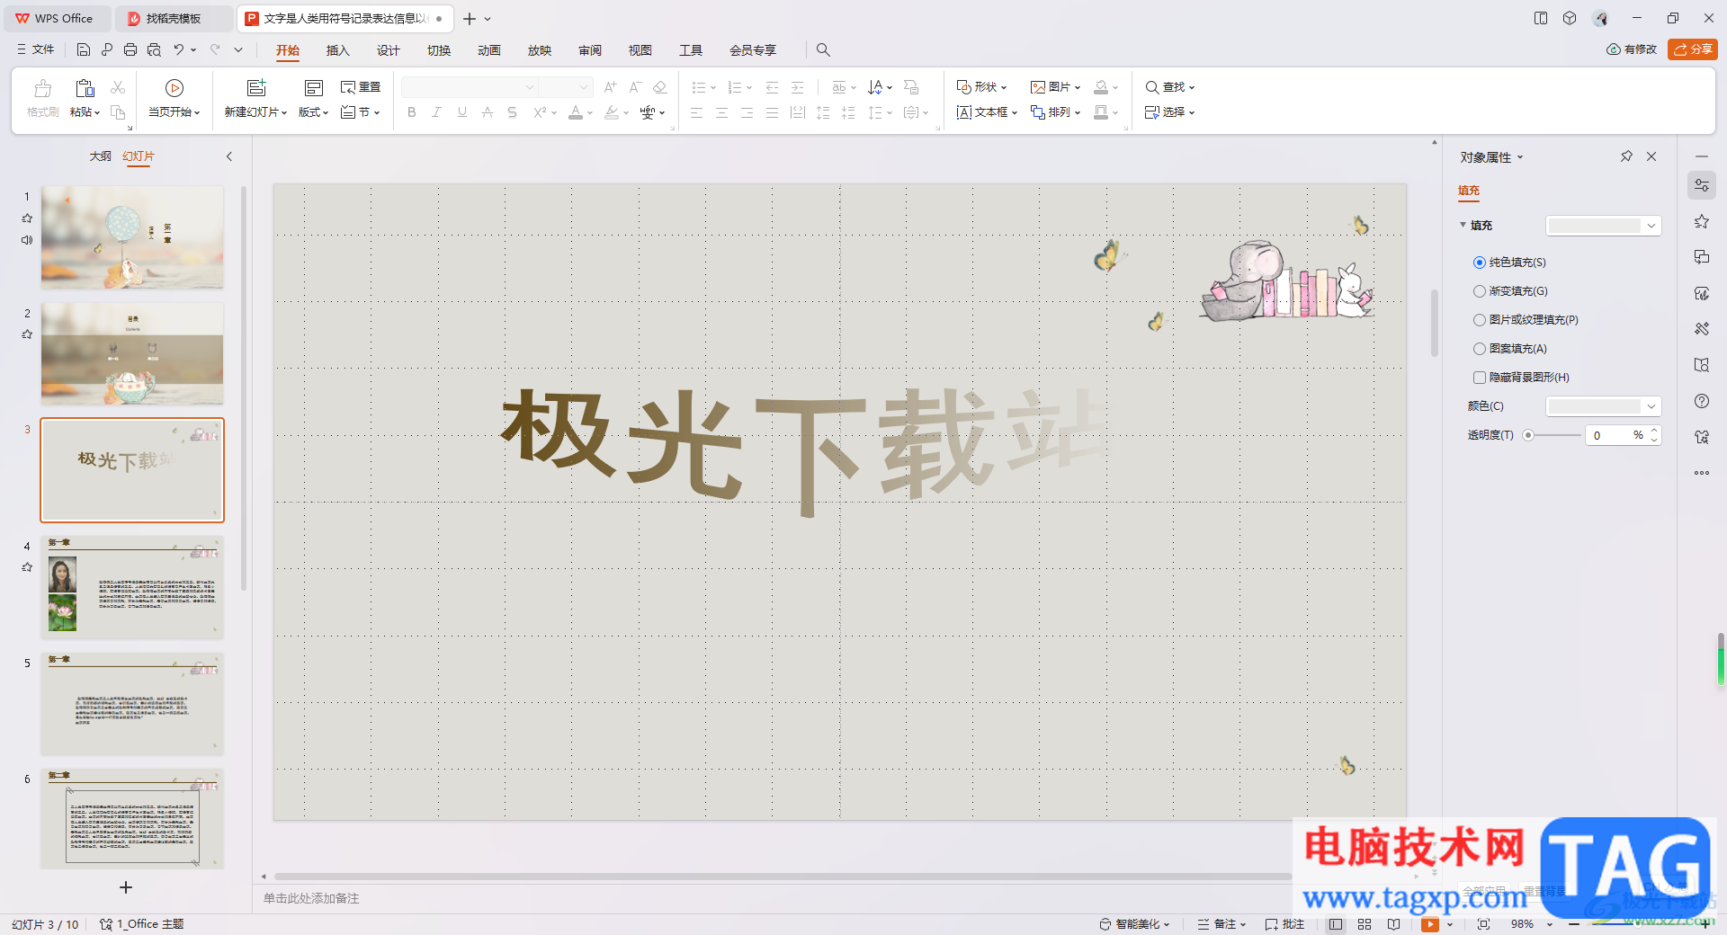Open the File menu

pyautogui.click(x=36, y=49)
